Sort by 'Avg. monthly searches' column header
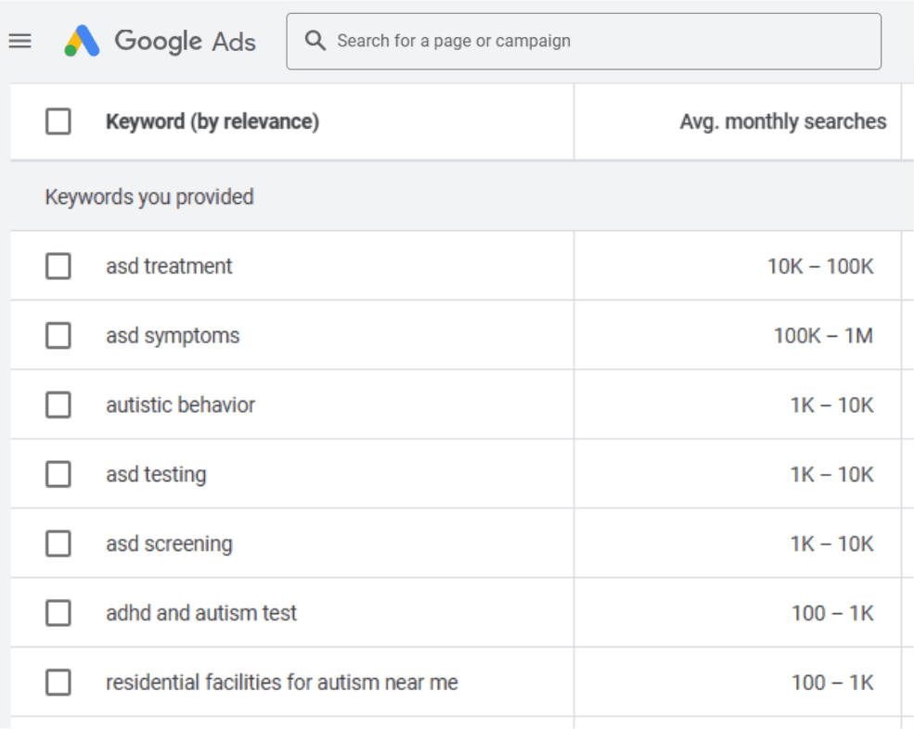914x729 pixels. [x=782, y=121]
